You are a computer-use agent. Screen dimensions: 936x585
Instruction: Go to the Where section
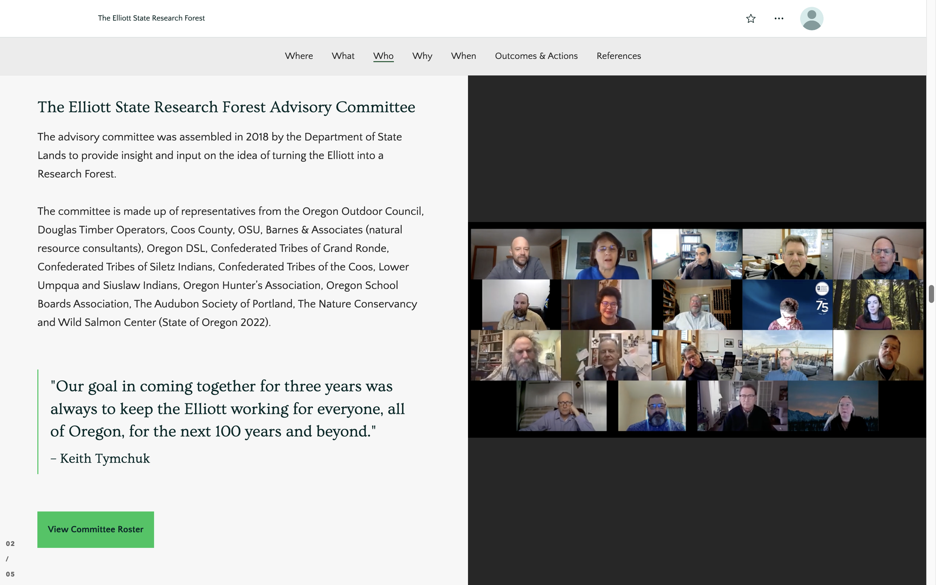pos(299,56)
